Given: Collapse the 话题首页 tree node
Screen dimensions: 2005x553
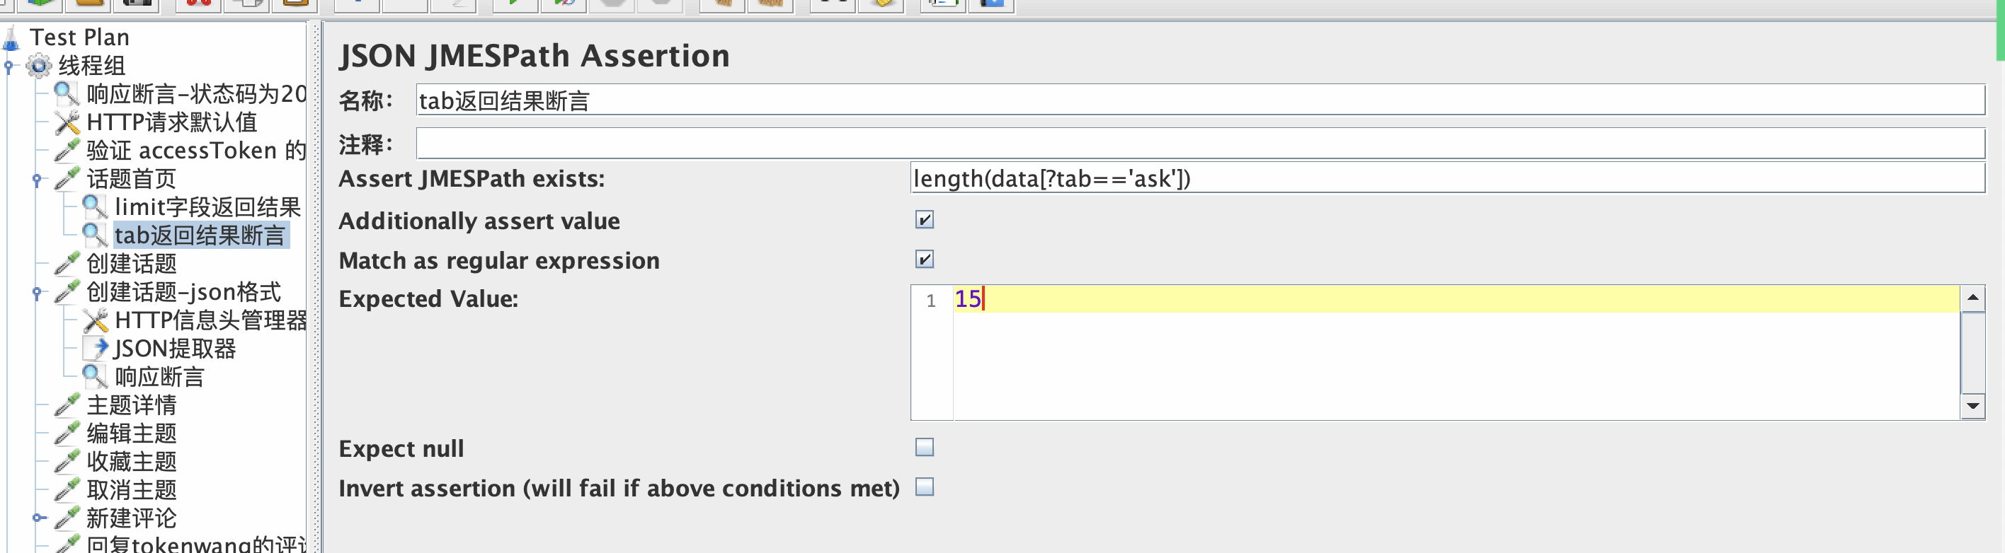Looking at the screenshot, I should 37,180.
